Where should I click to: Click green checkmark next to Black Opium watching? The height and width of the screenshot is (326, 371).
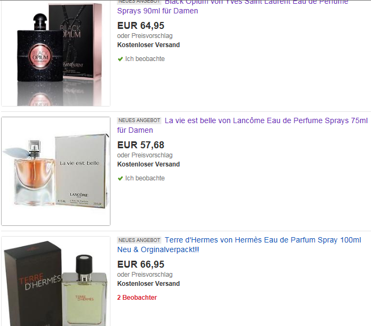tap(120, 59)
